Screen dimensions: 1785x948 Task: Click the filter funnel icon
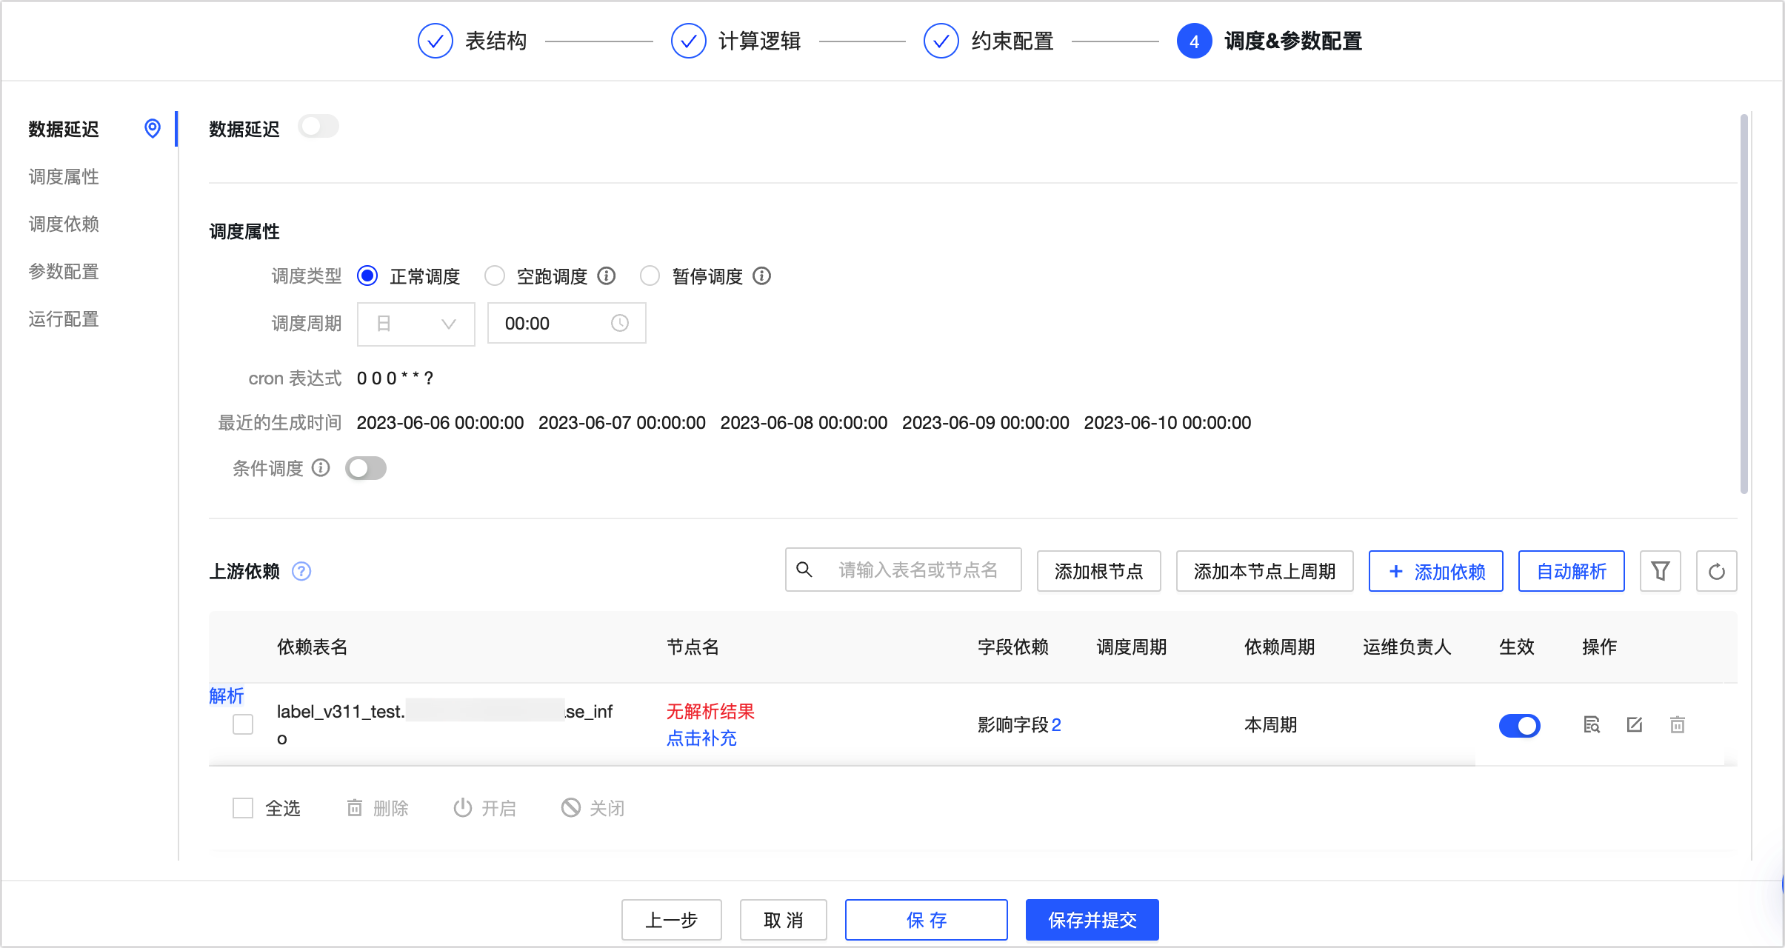click(x=1660, y=571)
